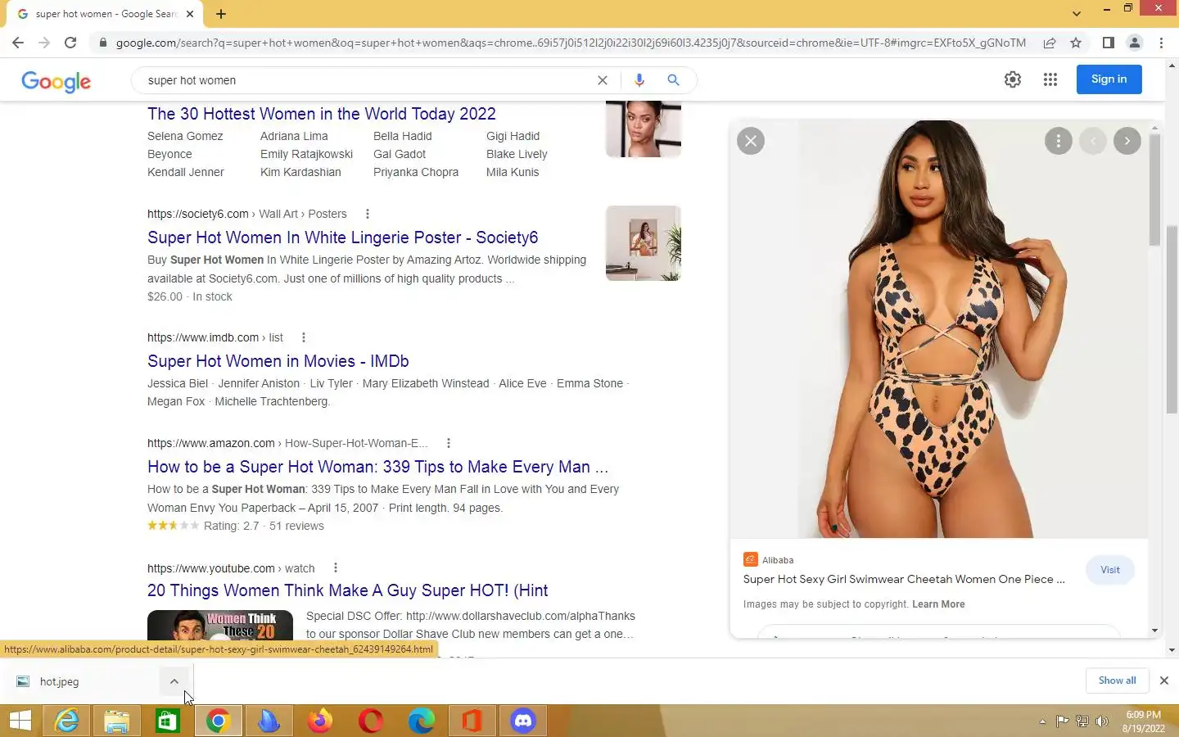Open preview image options menu
The width and height of the screenshot is (1179, 737).
(1059, 141)
